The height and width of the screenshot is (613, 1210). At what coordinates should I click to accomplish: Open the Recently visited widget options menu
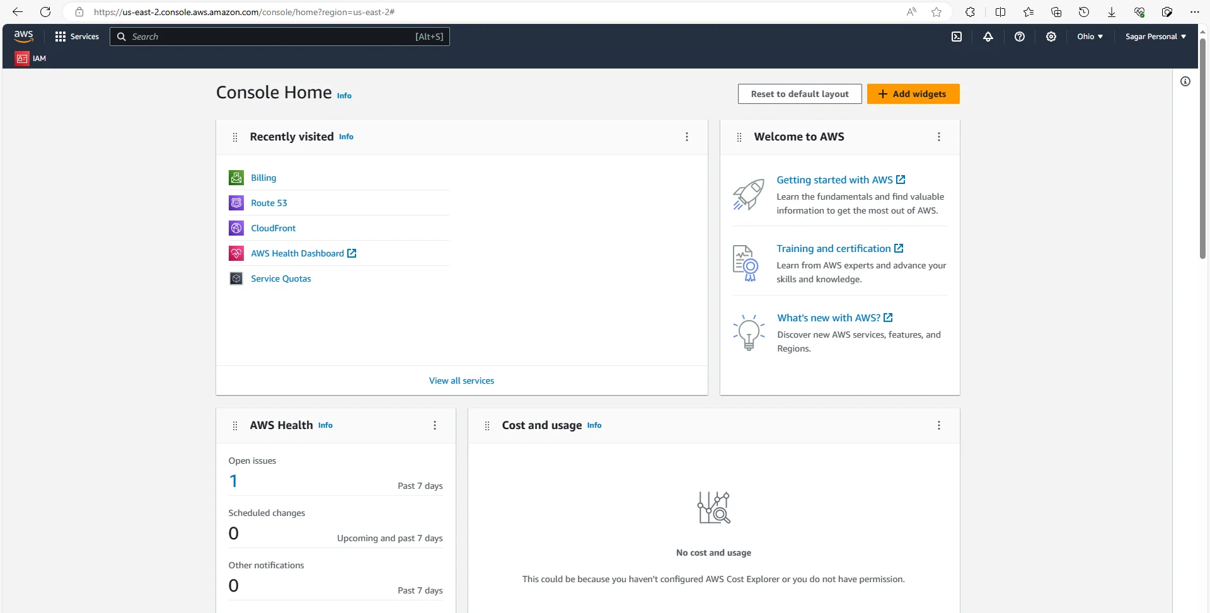tap(687, 137)
